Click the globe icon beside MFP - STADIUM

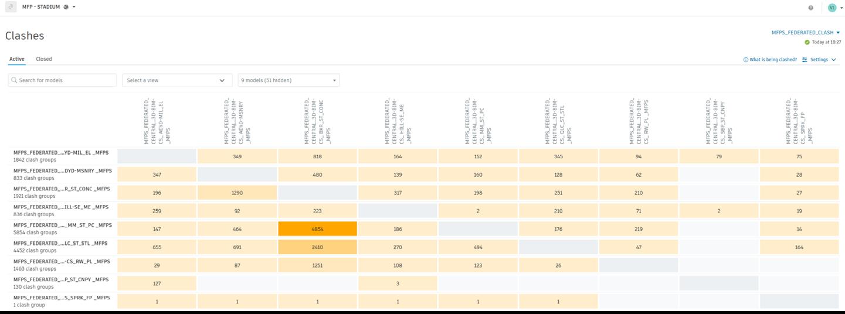point(66,7)
